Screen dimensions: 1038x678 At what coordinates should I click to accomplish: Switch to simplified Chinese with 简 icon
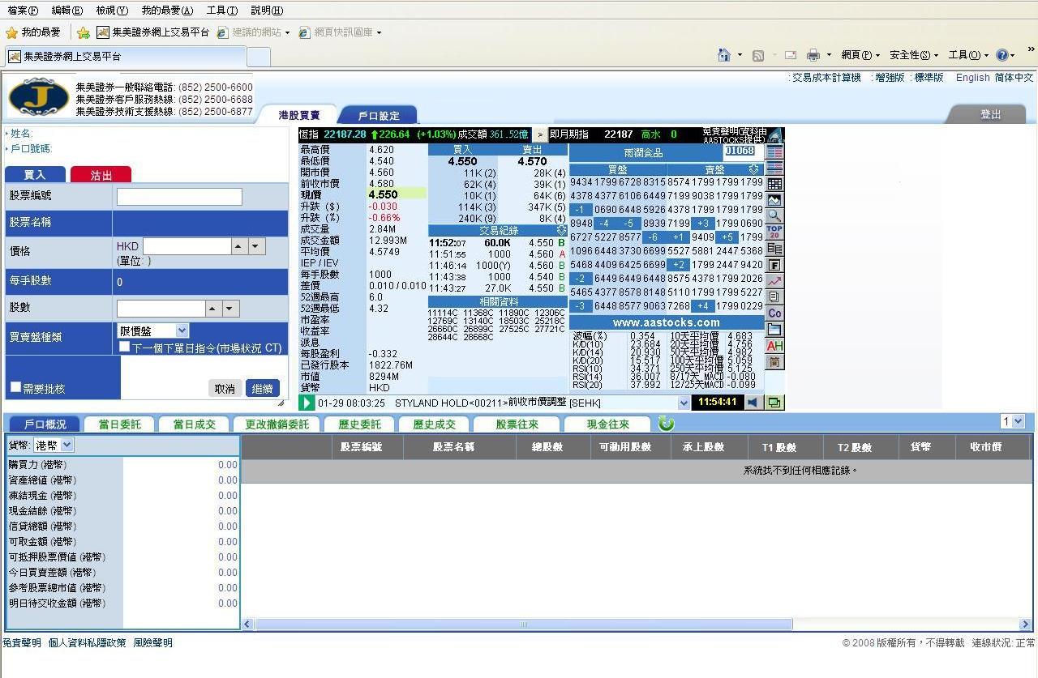[774, 362]
